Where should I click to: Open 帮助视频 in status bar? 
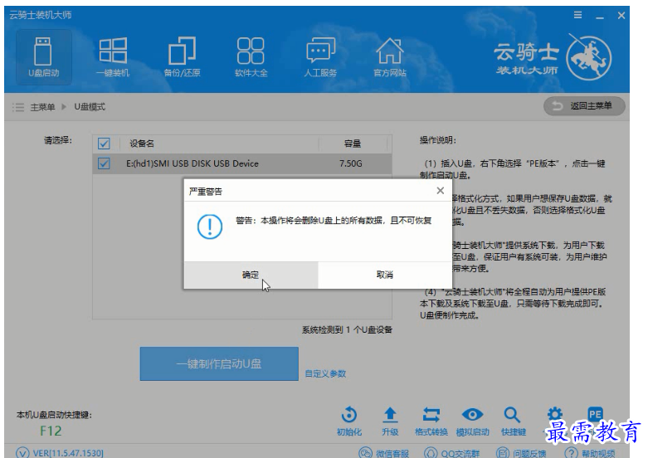[590, 453]
